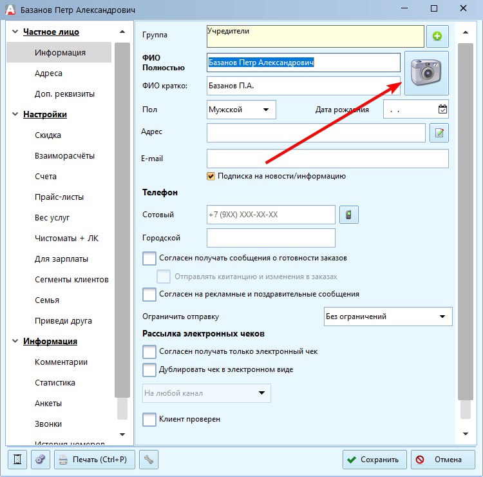Image resolution: width=483 pixels, height=477 pixels.
Task: Open the calendar picker for Дата рождения
Action: coord(442,109)
